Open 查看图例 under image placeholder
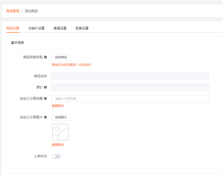This screenshot has height=175, width=222. point(57,145)
